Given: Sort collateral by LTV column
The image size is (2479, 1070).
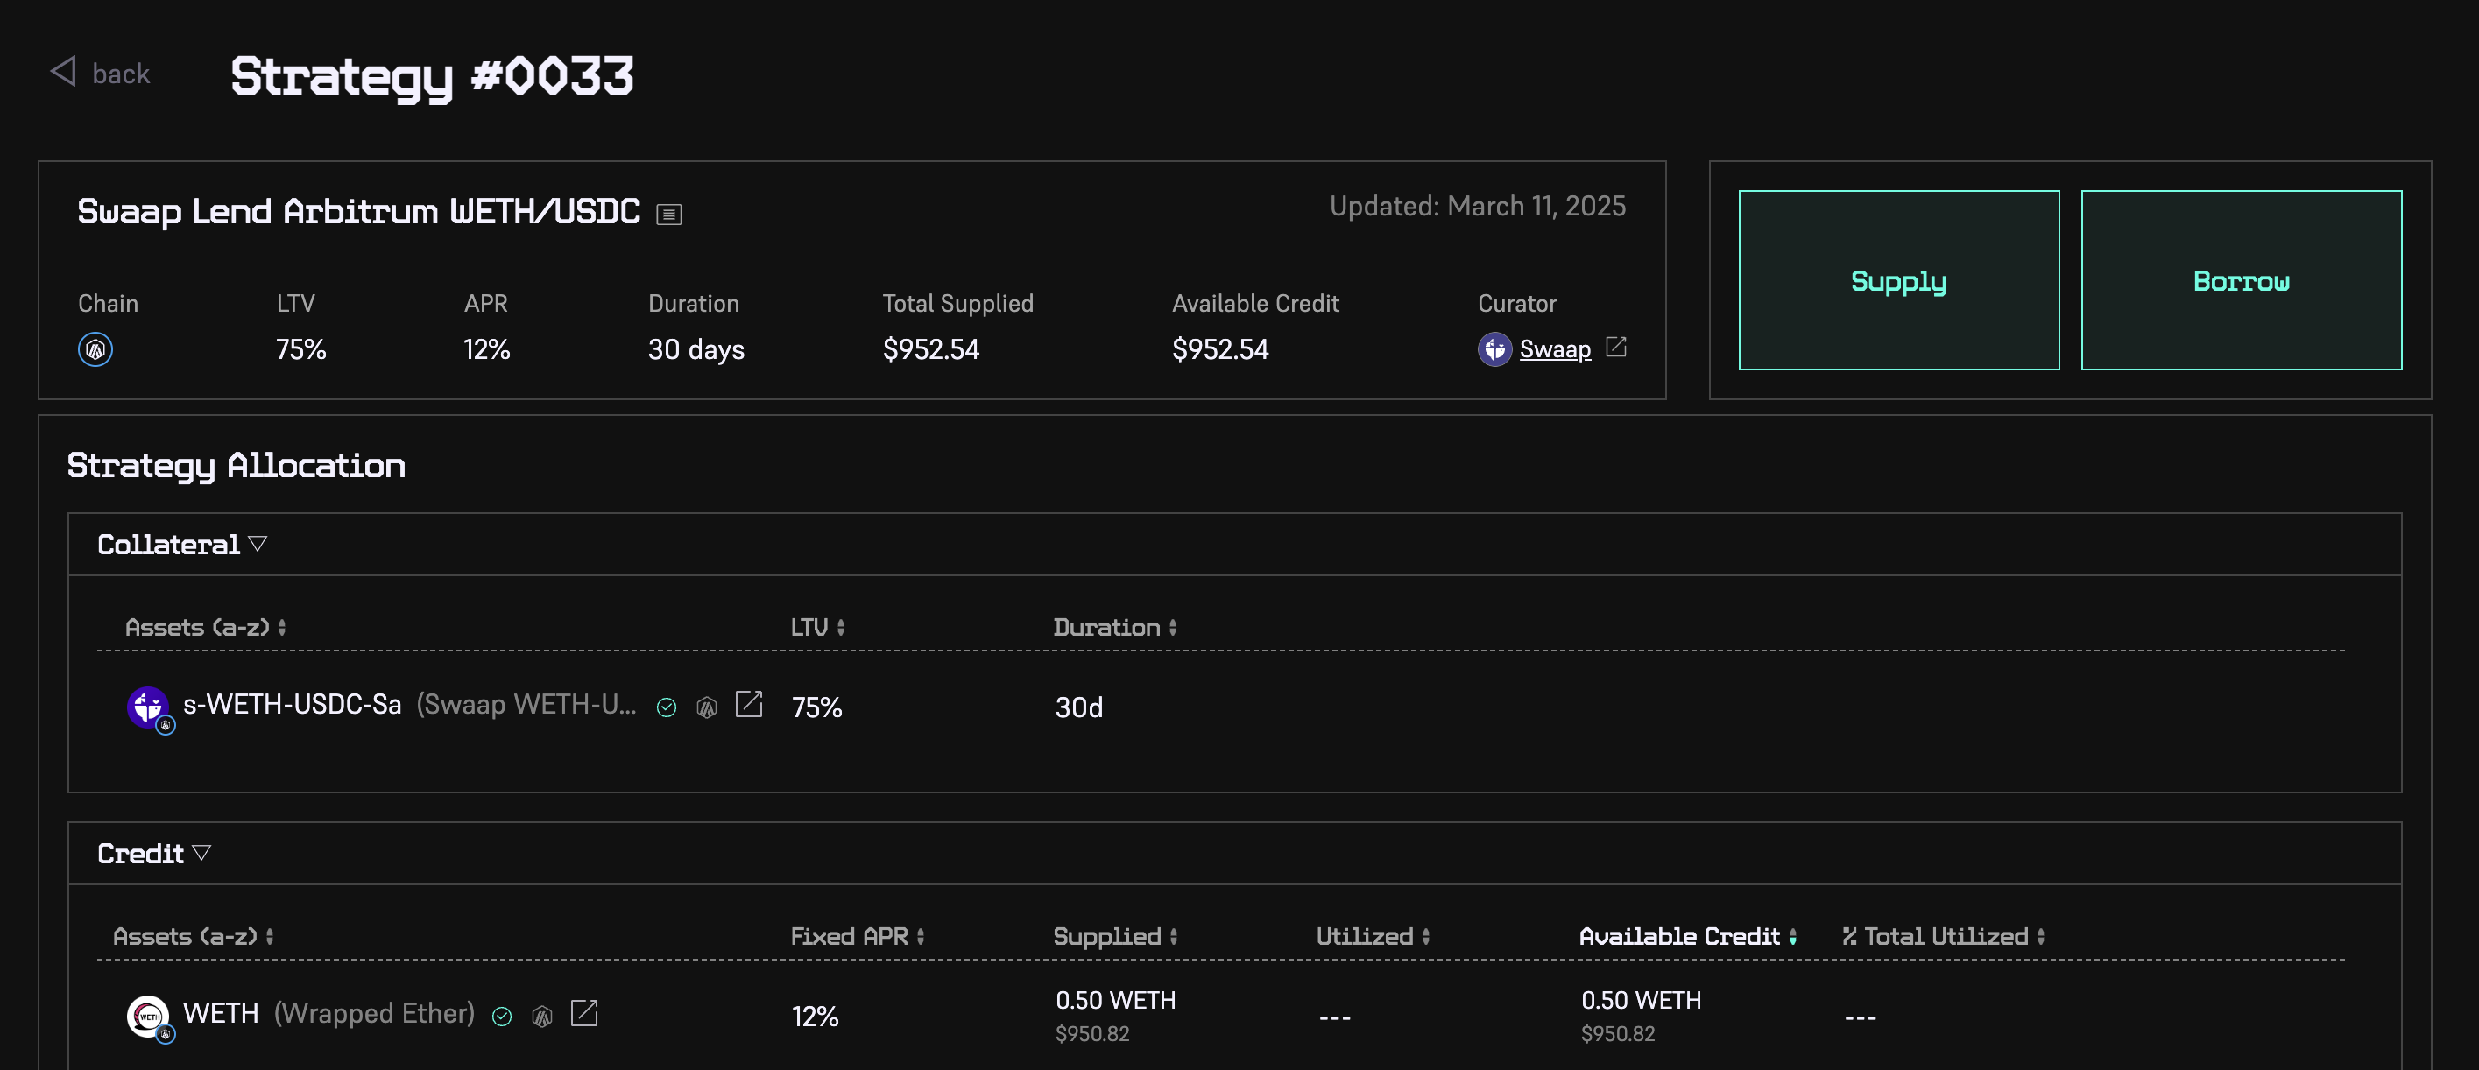Looking at the screenshot, I should coord(817,627).
